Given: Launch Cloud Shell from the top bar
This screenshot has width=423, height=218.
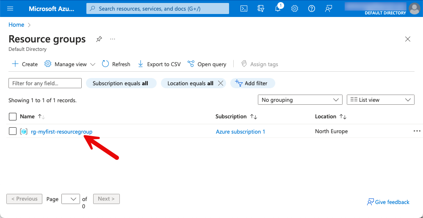Looking at the screenshot, I should click(x=244, y=8).
